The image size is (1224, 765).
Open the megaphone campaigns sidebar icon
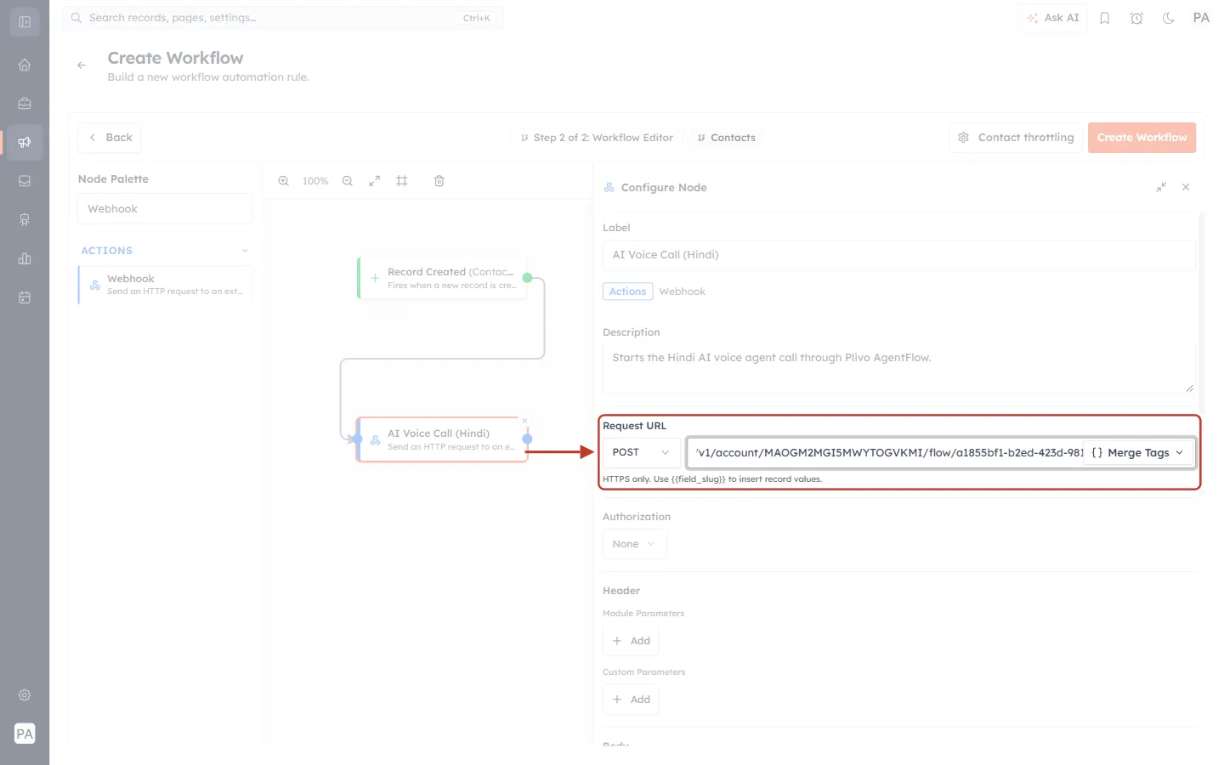[x=25, y=142]
